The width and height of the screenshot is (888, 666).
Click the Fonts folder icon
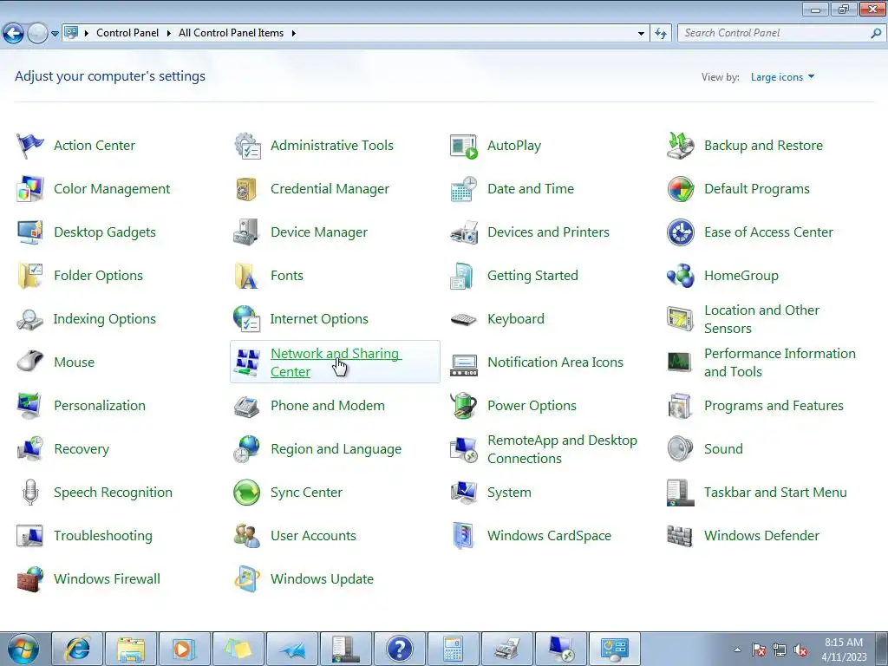(247, 276)
